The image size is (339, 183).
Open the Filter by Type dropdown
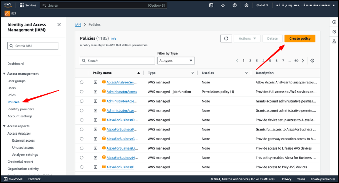coord(176,61)
